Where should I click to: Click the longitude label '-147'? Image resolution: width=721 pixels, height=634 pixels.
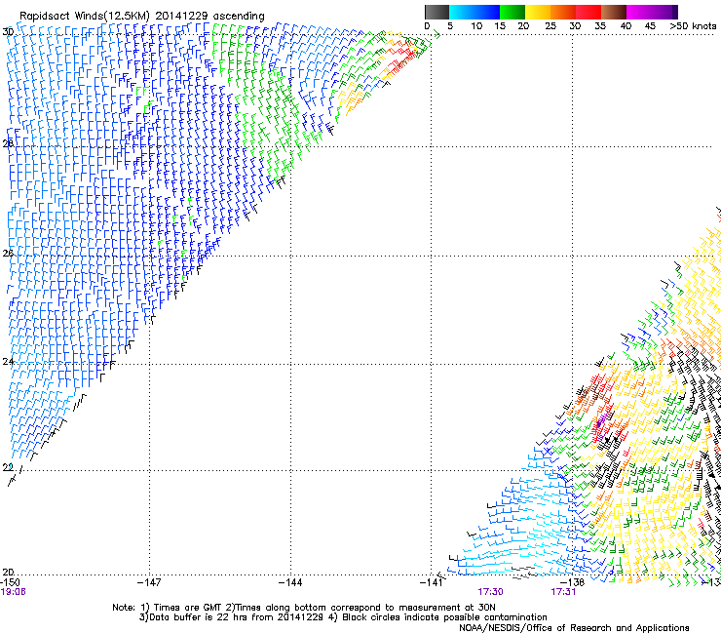[149, 582]
